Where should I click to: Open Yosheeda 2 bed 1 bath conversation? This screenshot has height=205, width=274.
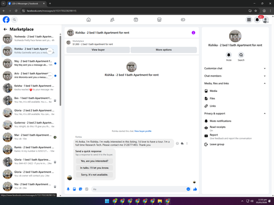pos(30,39)
